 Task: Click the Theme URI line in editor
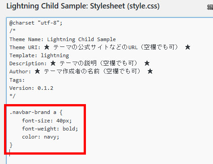click(x=100, y=47)
